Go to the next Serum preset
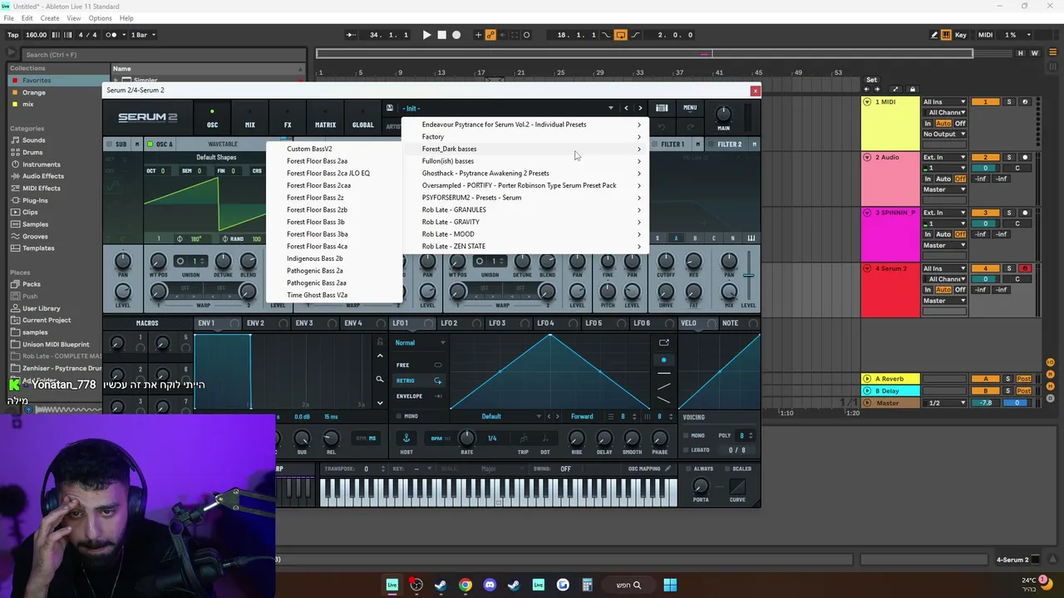The height and width of the screenshot is (598, 1064). tap(640, 108)
